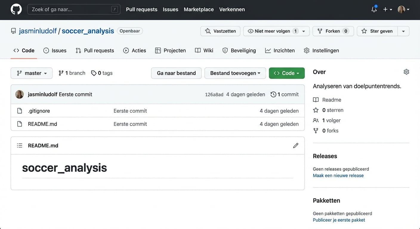The height and width of the screenshot is (229, 420).
Task: Focus the Zoek of ga naar search field
Action: (x=71, y=10)
